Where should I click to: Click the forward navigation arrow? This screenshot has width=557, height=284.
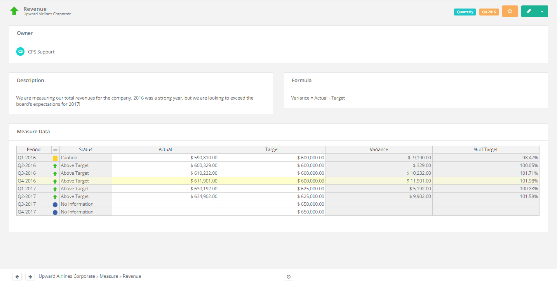click(x=30, y=276)
